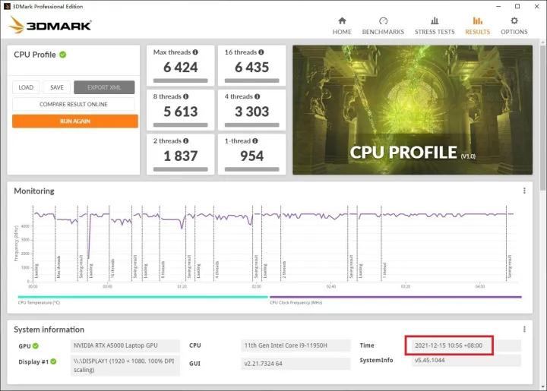The image size is (547, 391).
Task: Click the Monitoring section heading
Action: [34, 191]
